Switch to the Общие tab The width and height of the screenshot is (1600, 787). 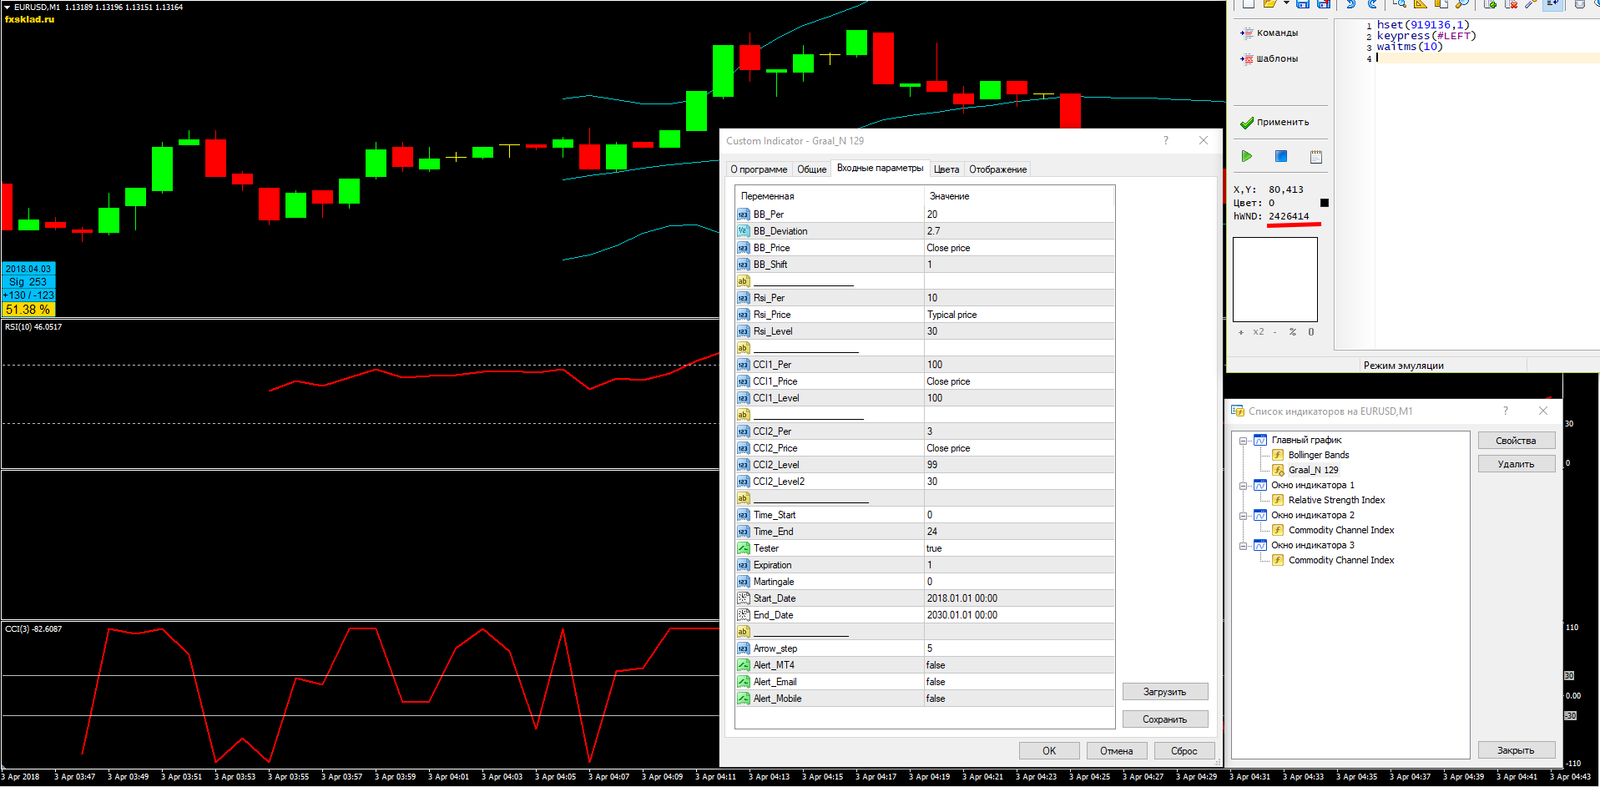point(811,169)
